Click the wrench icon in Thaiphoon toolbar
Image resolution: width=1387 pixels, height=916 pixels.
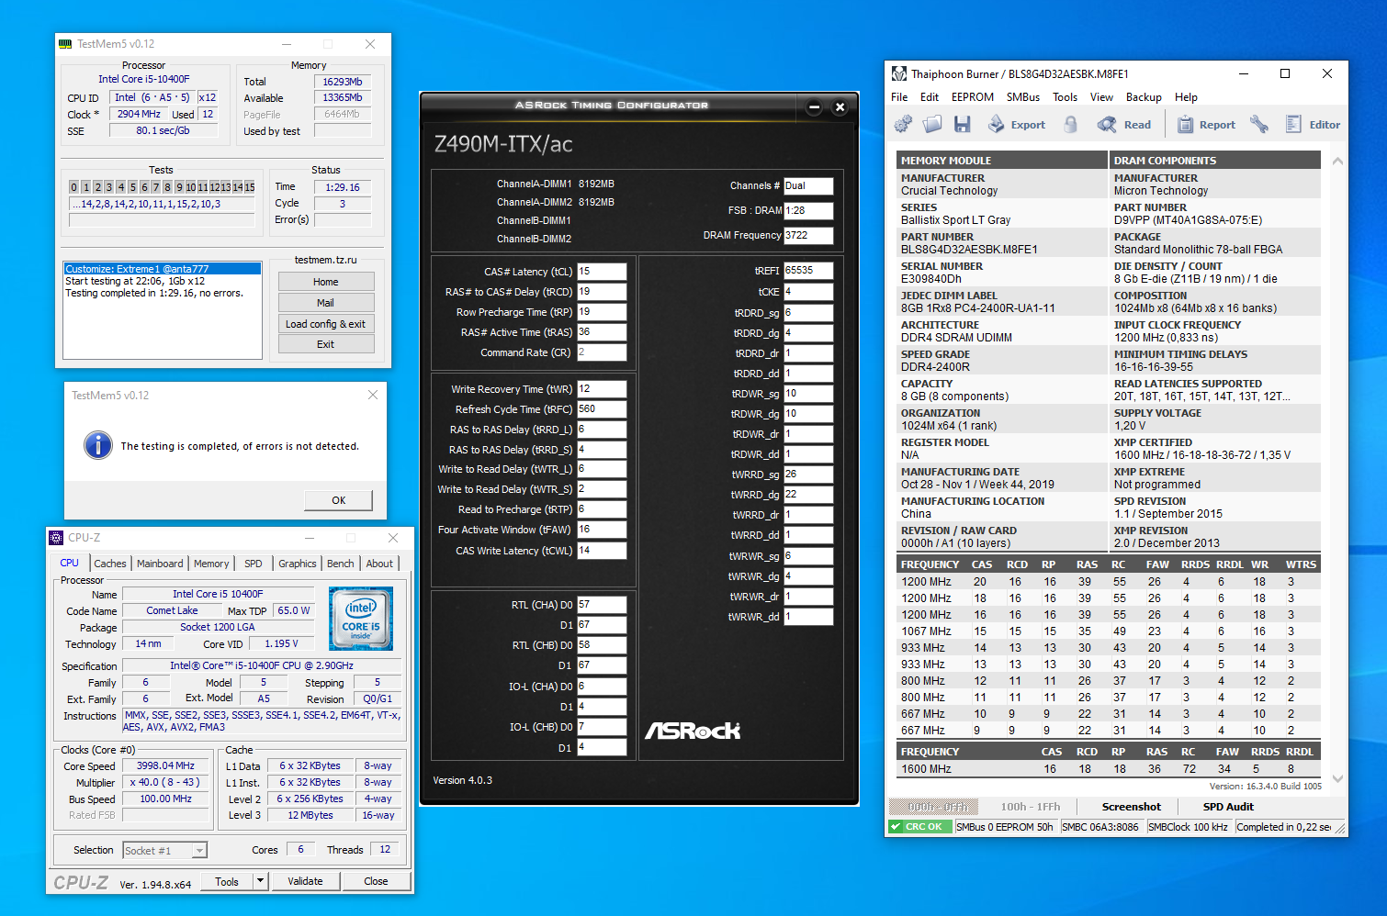(1259, 124)
